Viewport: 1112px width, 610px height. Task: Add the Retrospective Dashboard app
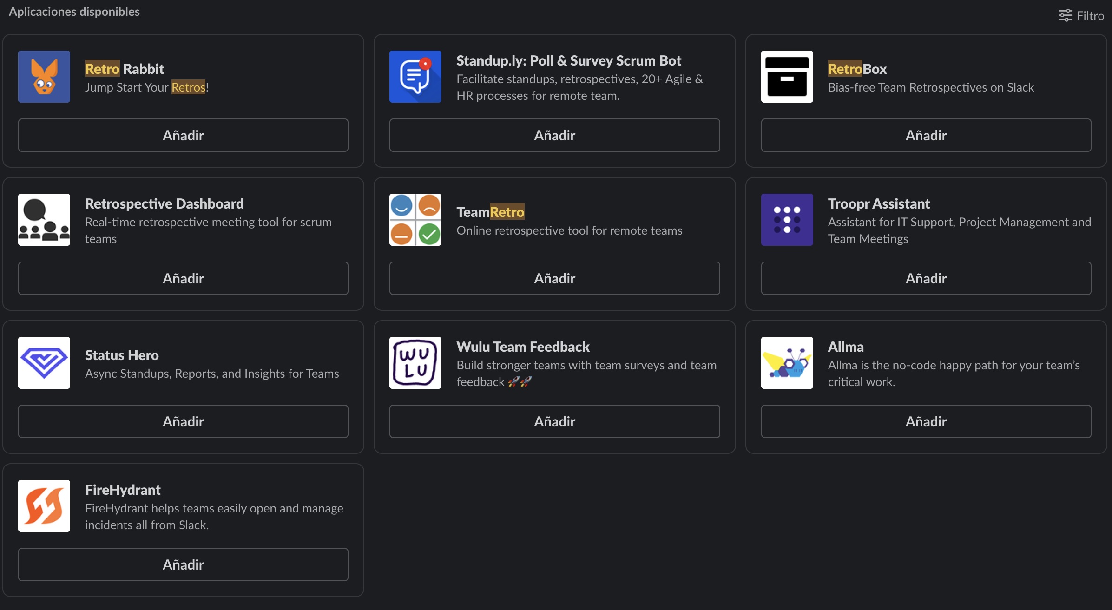pos(183,278)
